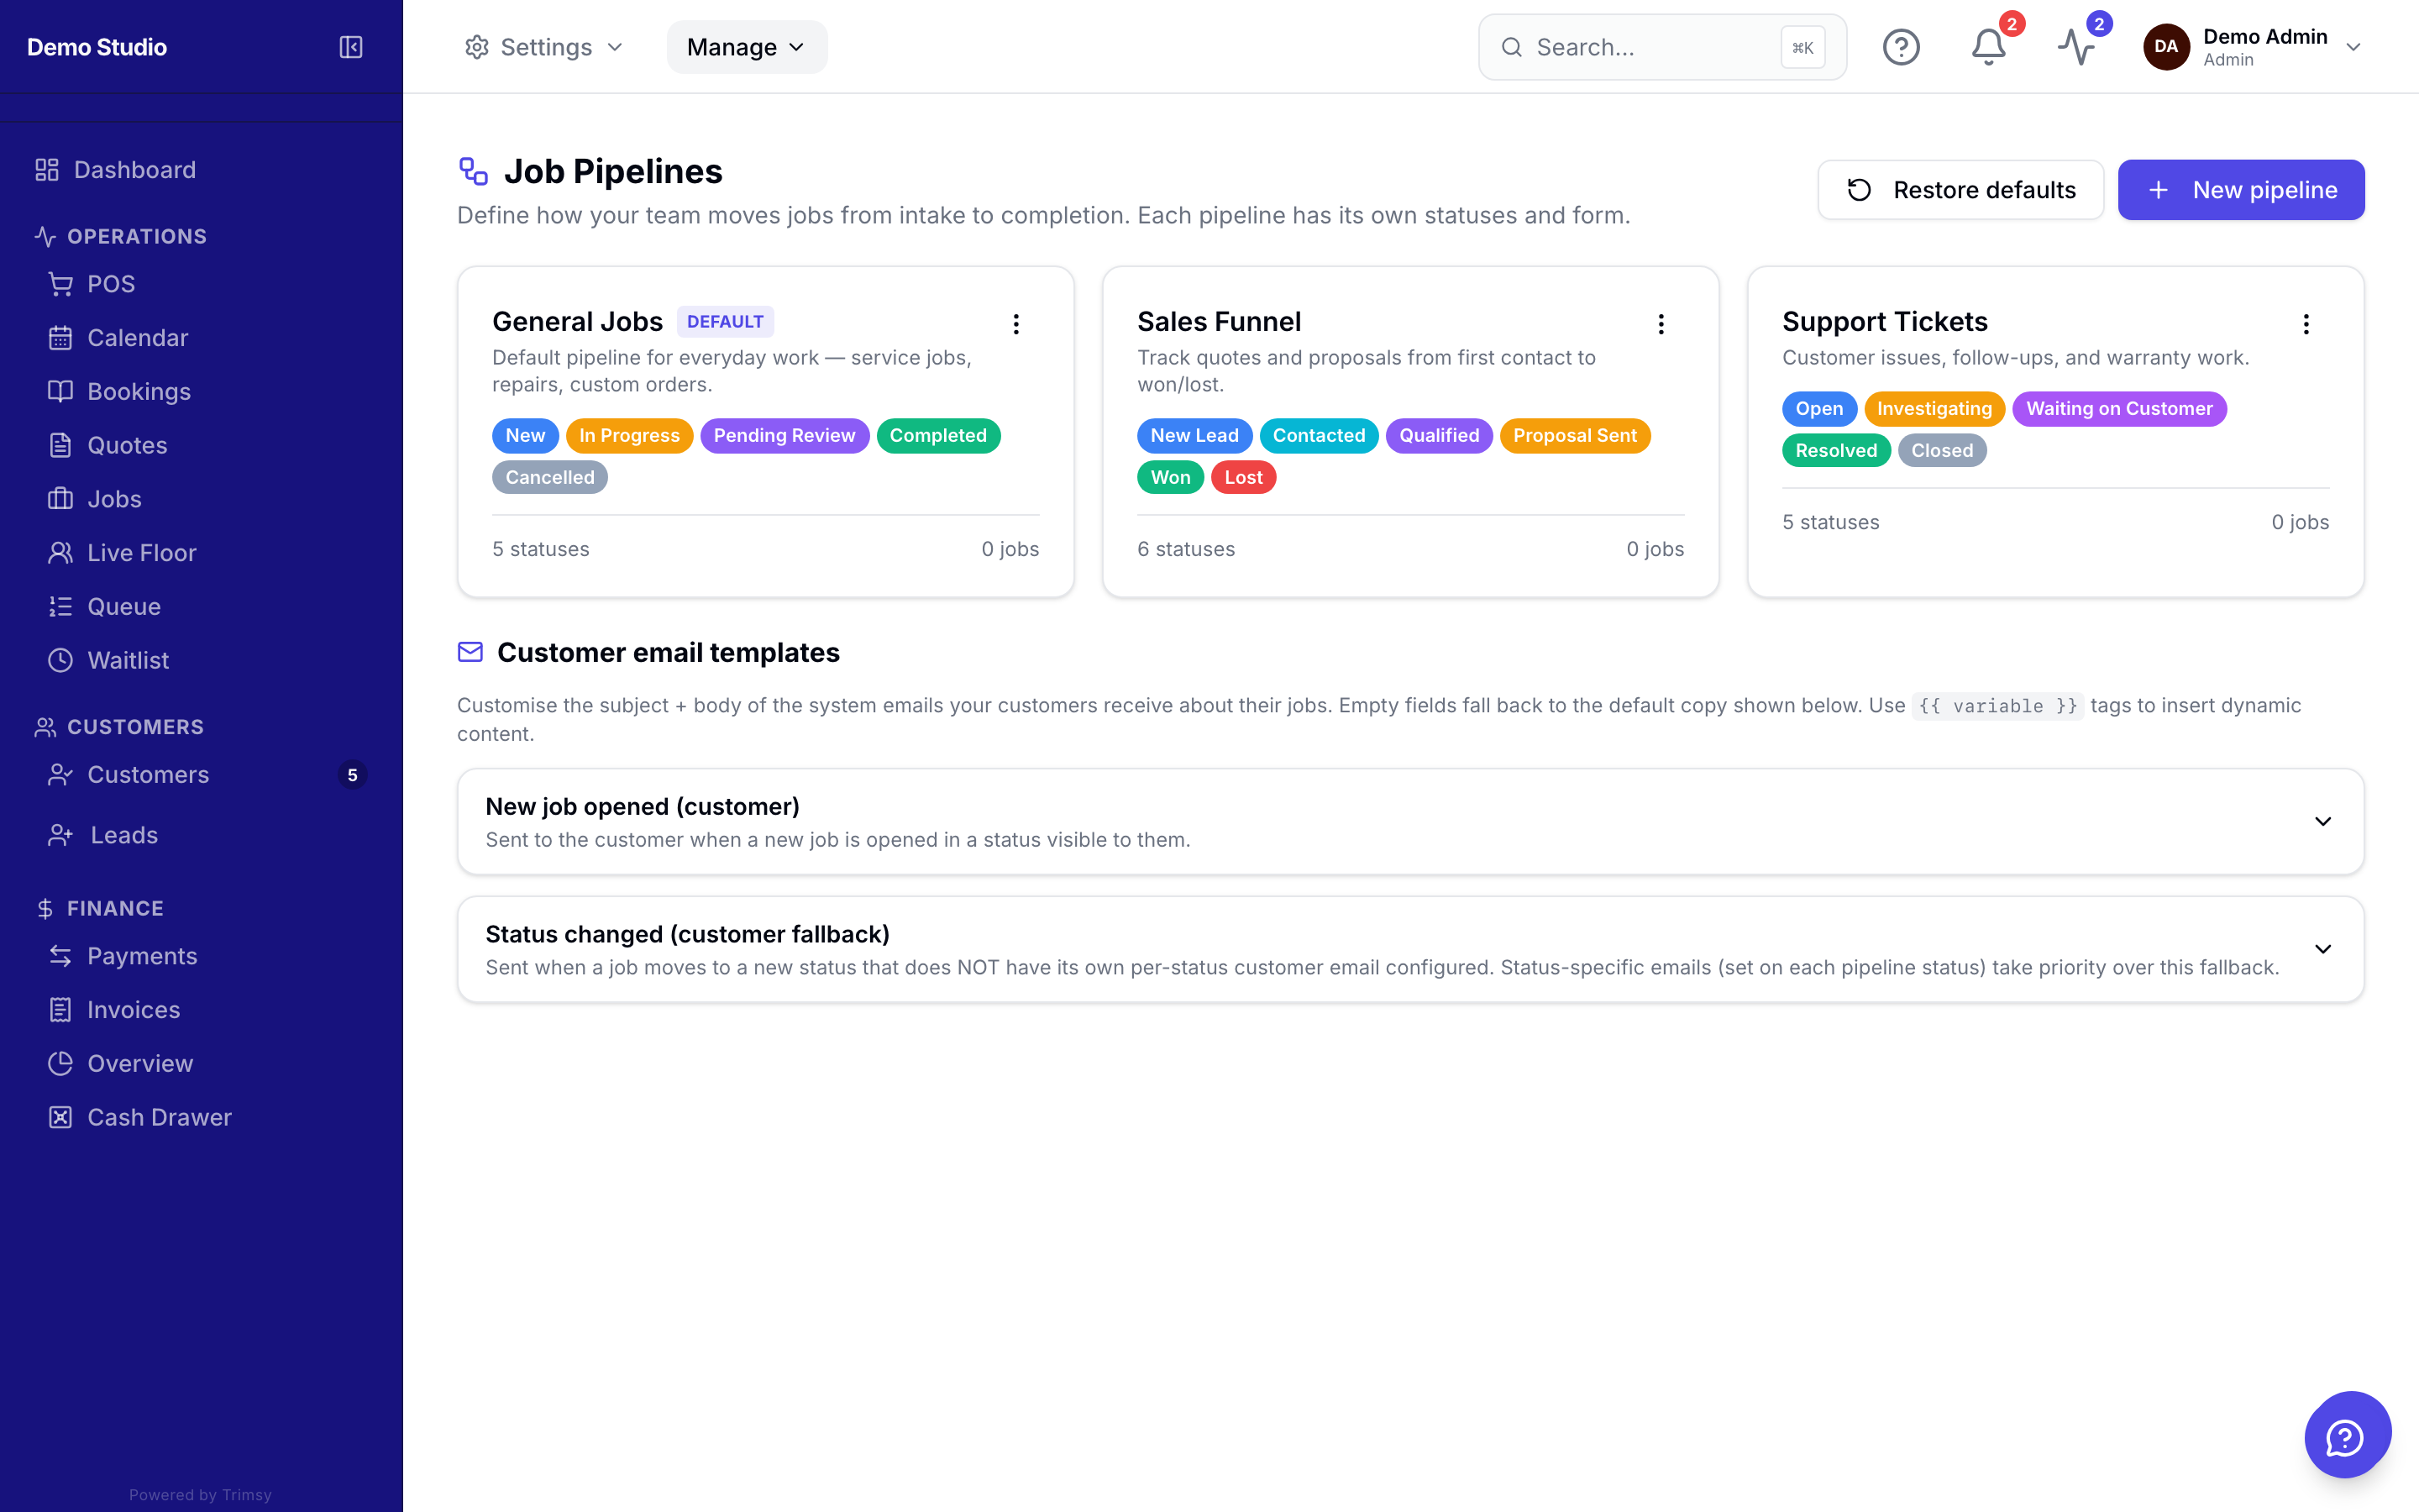Click the Queue list icon
The height and width of the screenshot is (1512, 2419).
[x=60, y=607]
